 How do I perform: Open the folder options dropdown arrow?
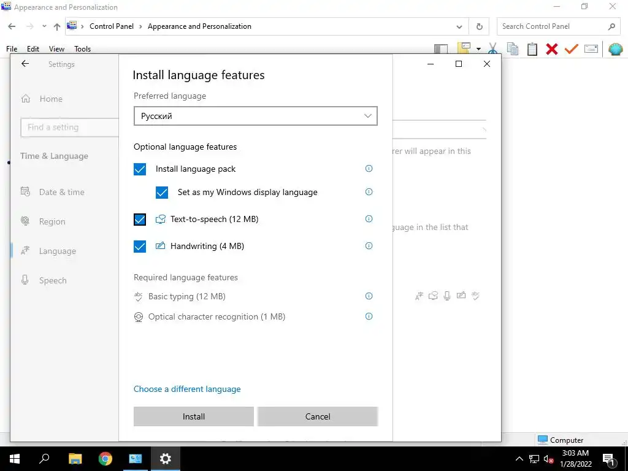coord(478,49)
